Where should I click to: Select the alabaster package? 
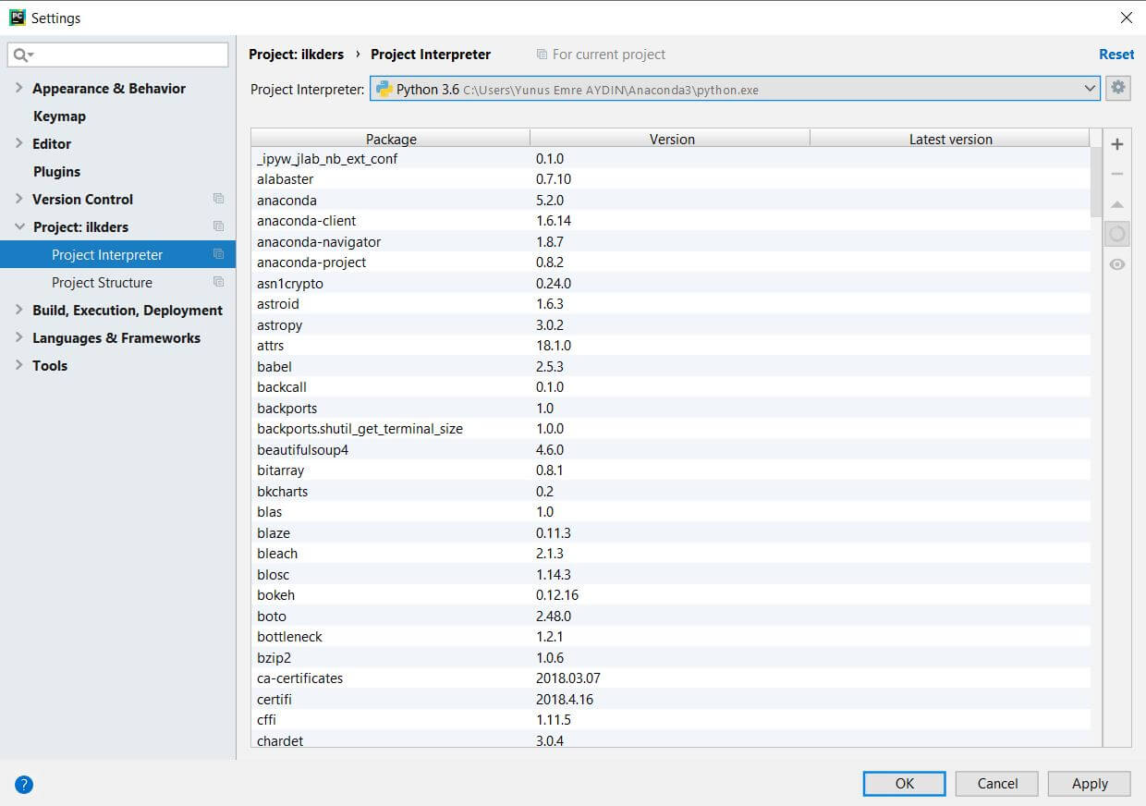click(671, 179)
